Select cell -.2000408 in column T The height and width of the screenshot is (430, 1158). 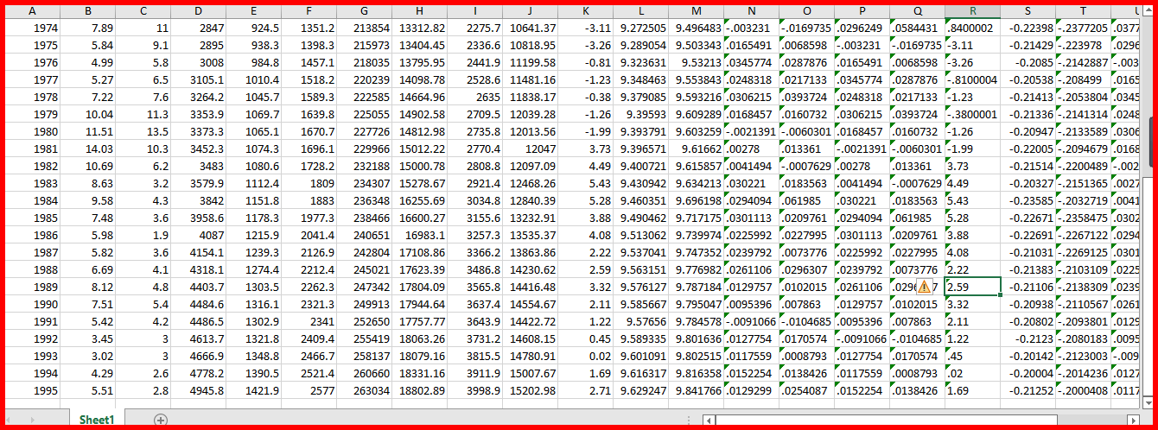pos(1083,390)
